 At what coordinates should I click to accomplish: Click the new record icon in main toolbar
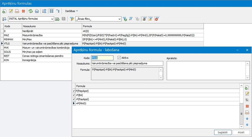pyautogui.click(x=4, y=11)
